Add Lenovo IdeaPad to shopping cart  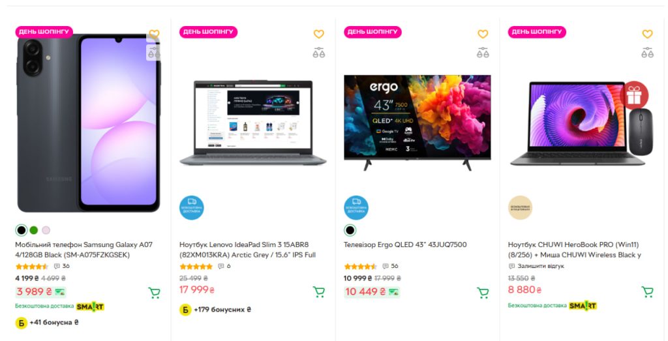click(x=318, y=291)
